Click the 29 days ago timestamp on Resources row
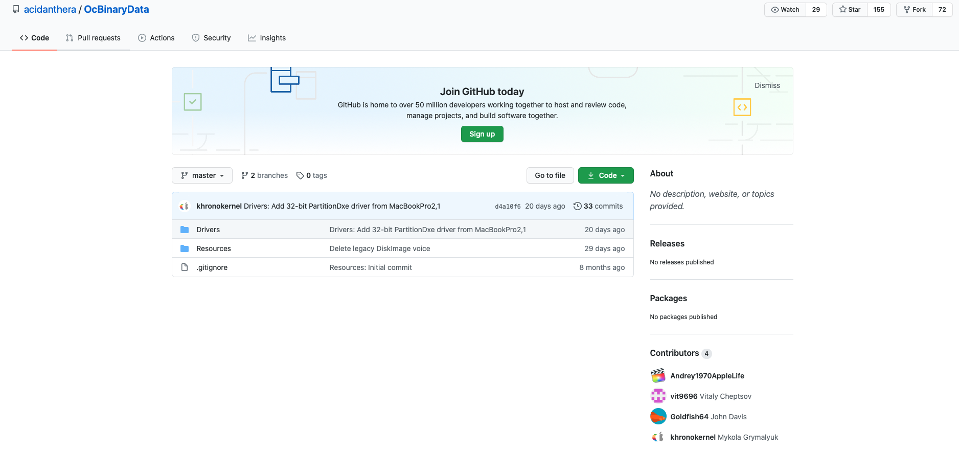The width and height of the screenshot is (959, 452). coord(605,248)
